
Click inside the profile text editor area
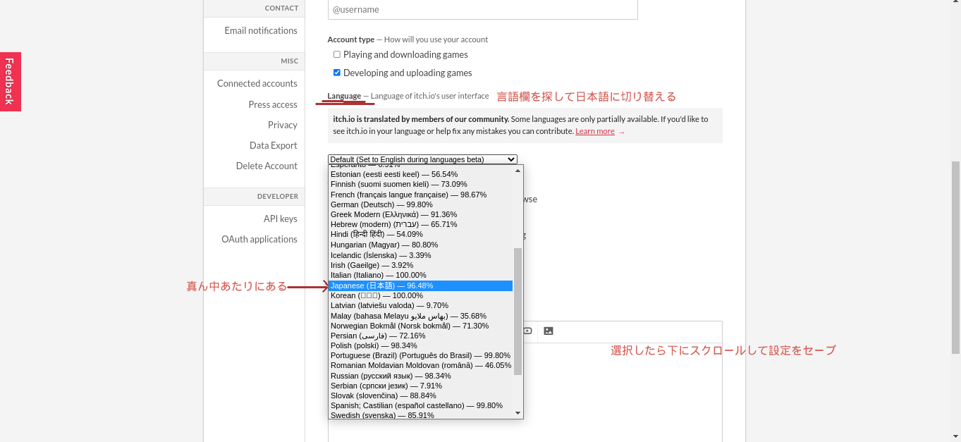[x=525, y=391]
